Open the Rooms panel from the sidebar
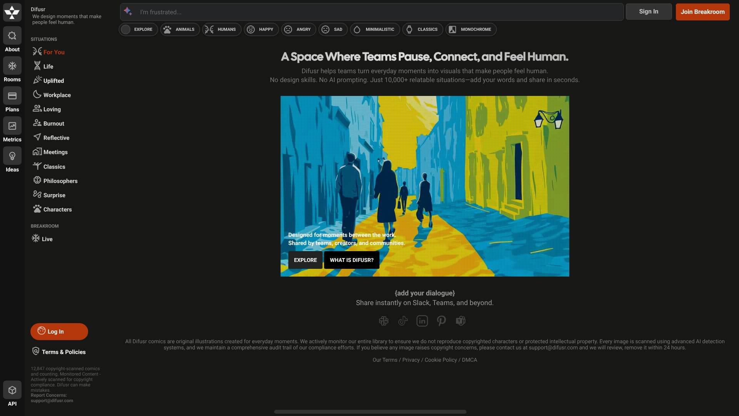This screenshot has width=739, height=416. (x=12, y=69)
